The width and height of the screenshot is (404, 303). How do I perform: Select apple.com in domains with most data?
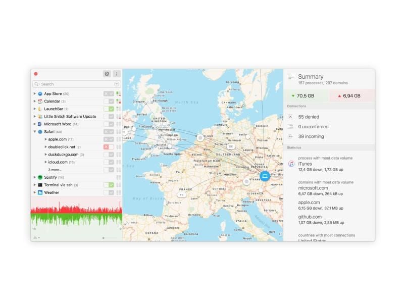tap(309, 203)
